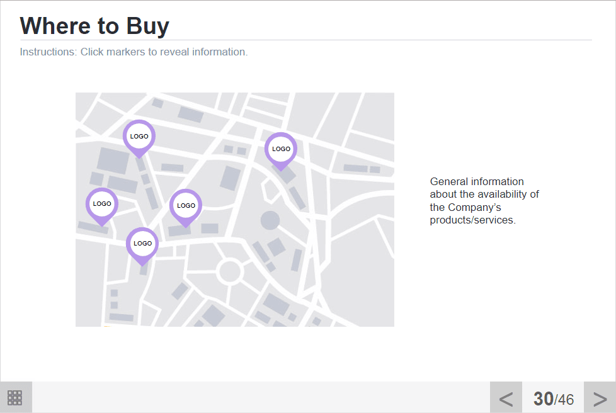Click the solid gray circle on map
616x413 pixels.
click(270, 220)
